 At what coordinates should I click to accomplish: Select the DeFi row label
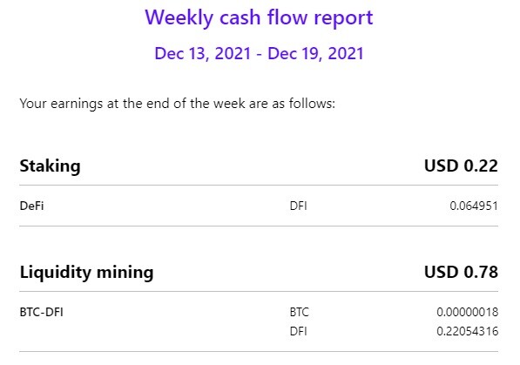tap(32, 206)
